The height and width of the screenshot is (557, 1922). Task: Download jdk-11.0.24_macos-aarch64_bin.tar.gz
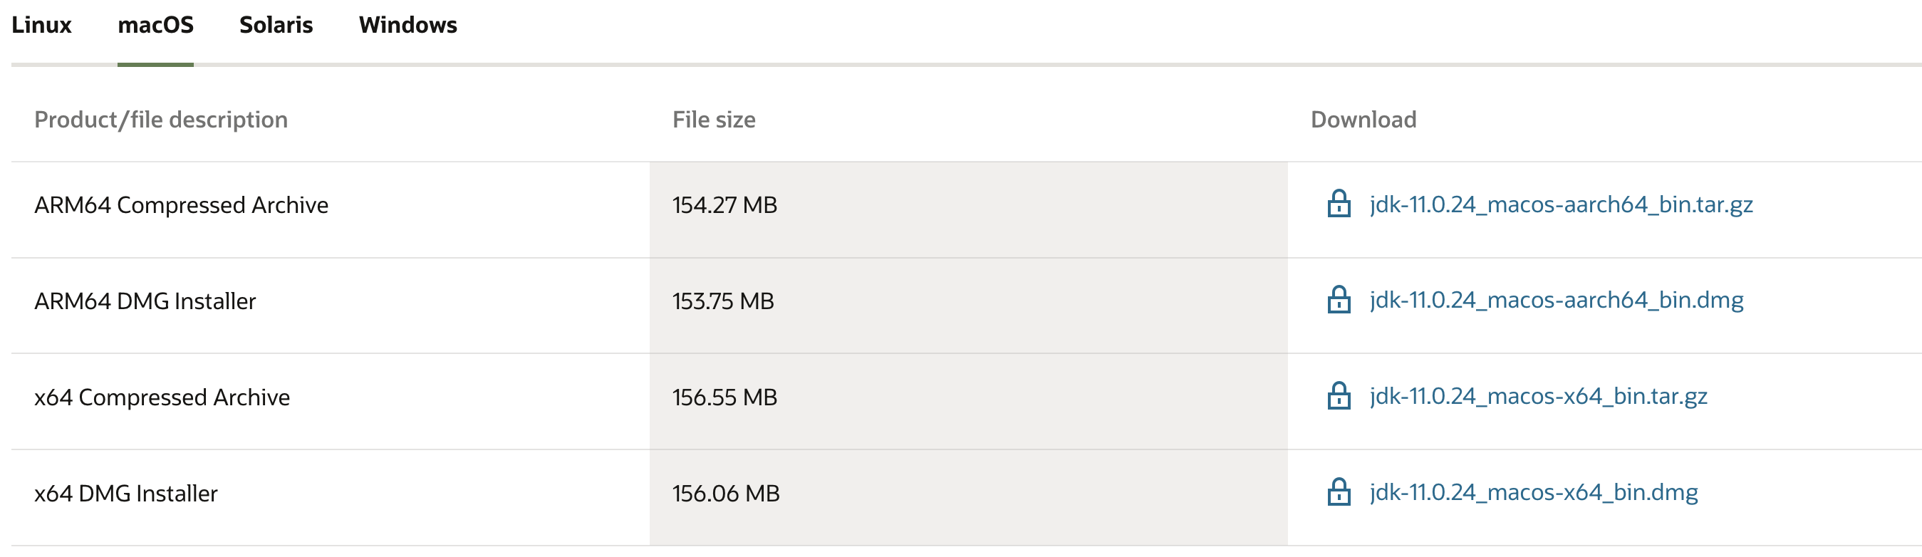[x=1561, y=204]
